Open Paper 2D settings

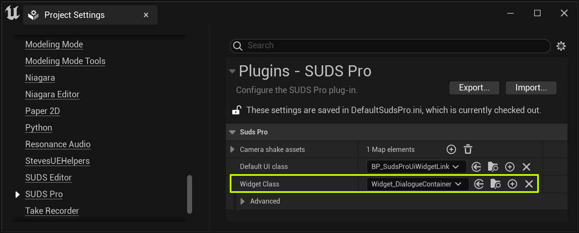click(x=42, y=111)
